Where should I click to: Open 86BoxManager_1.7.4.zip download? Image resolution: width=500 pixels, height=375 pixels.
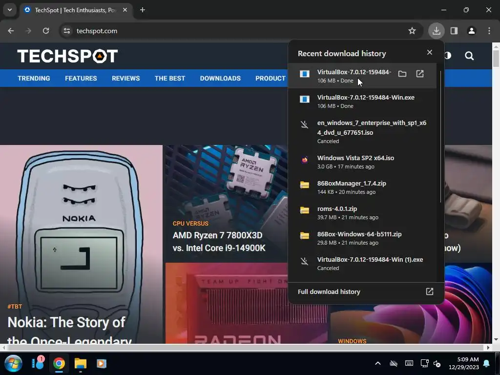[362, 187]
